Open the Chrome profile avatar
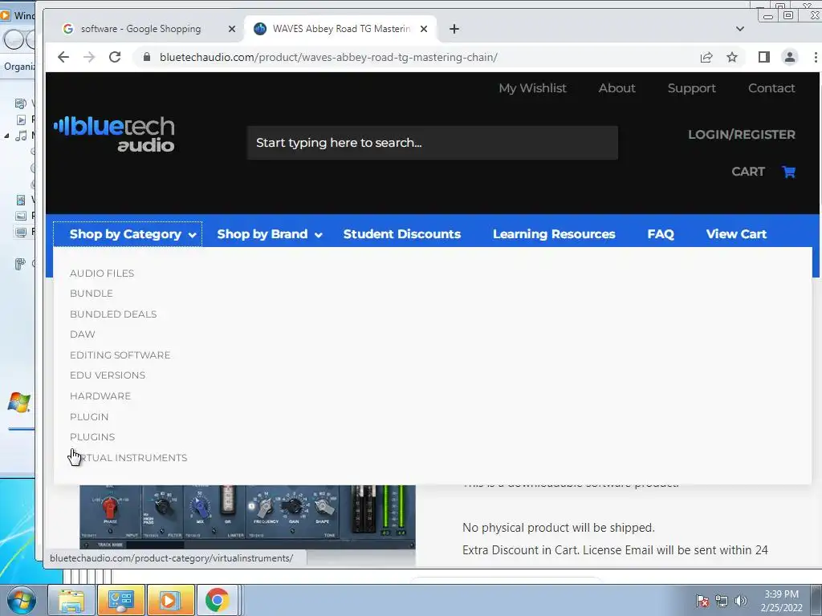This screenshot has width=822, height=616. (x=790, y=57)
